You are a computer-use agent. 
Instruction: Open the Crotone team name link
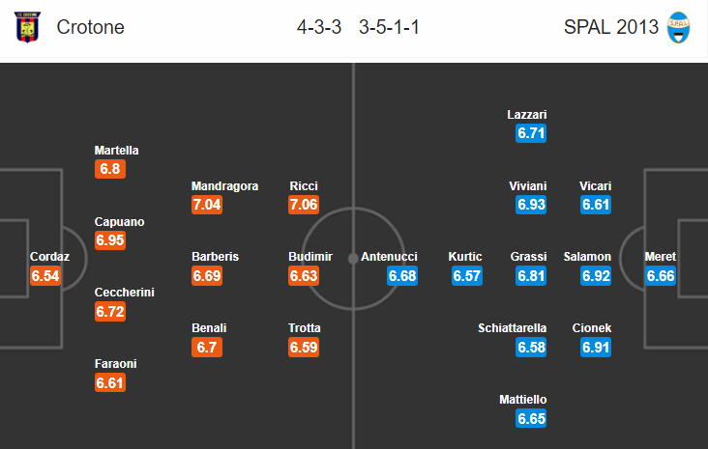tap(90, 27)
